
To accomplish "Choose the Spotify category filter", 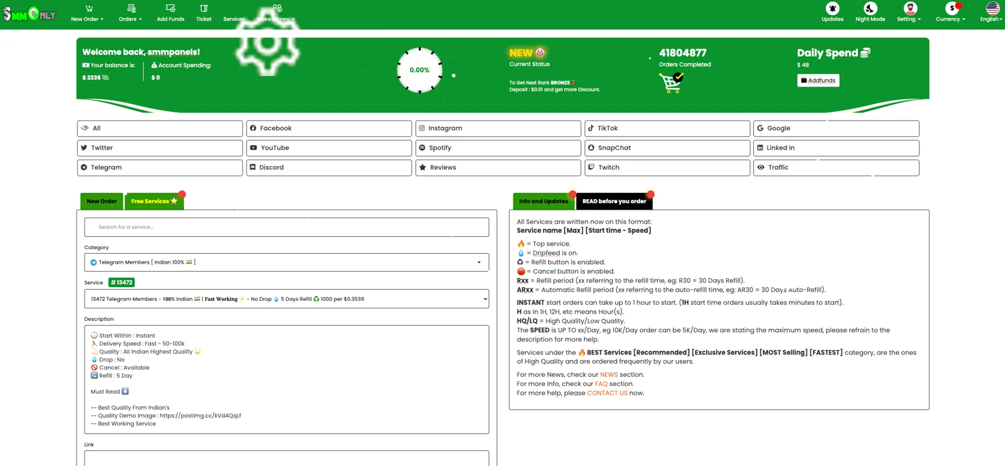I will tap(498, 148).
